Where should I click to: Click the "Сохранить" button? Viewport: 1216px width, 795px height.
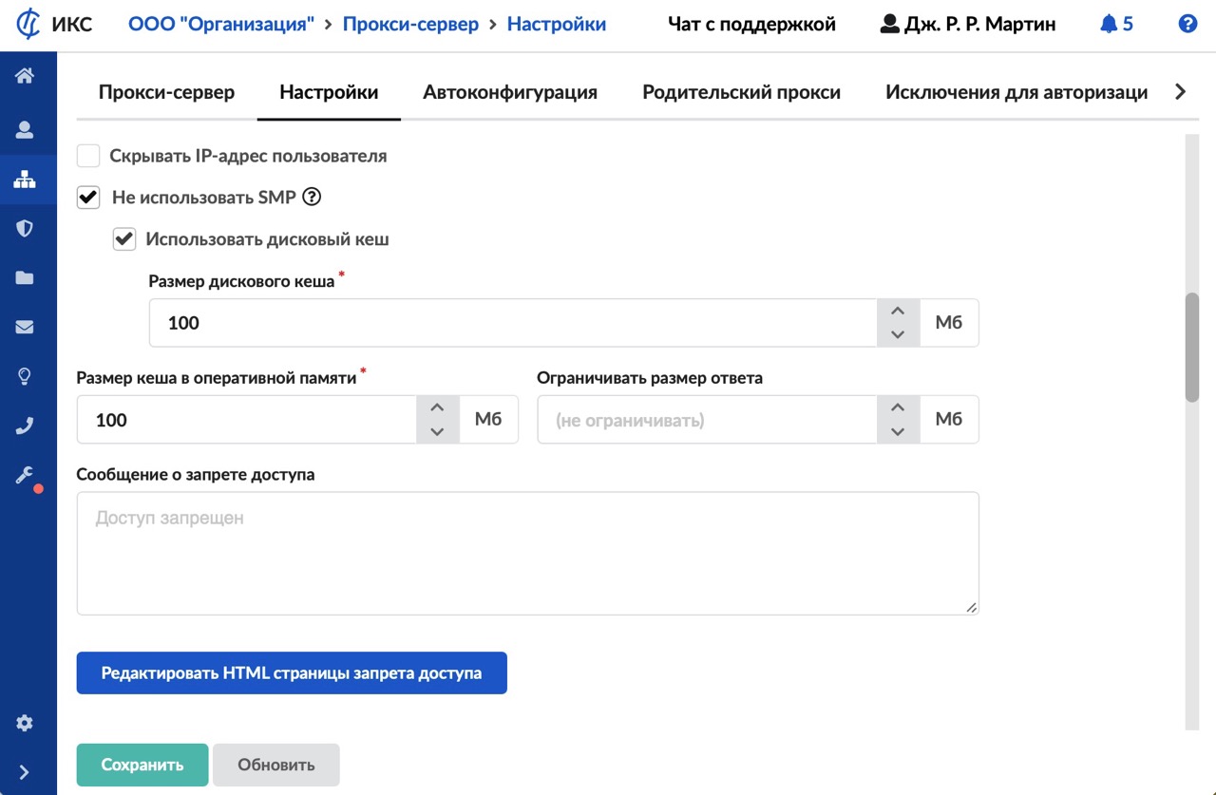[x=142, y=765]
